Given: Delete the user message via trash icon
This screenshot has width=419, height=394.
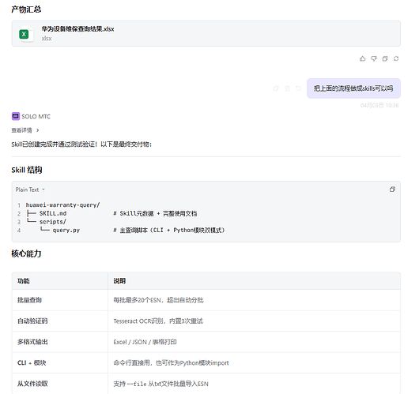Looking at the screenshot, I should tap(287, 88).
